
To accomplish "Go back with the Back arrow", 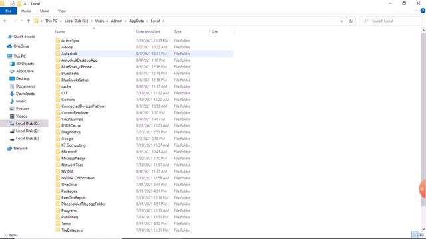I will 5,21.
